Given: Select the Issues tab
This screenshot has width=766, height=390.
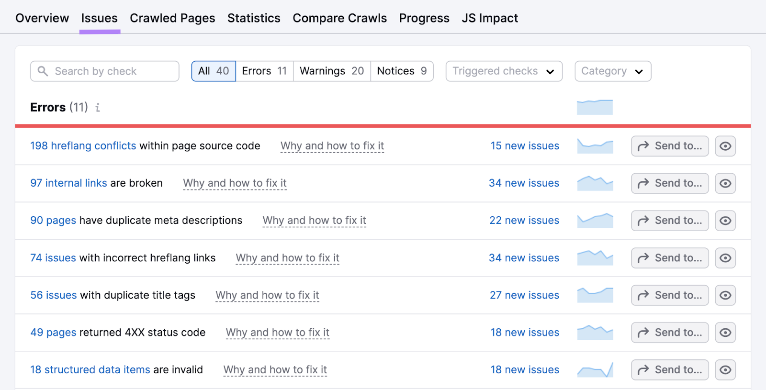Looking at the screenshot, I should pos(99,18).
